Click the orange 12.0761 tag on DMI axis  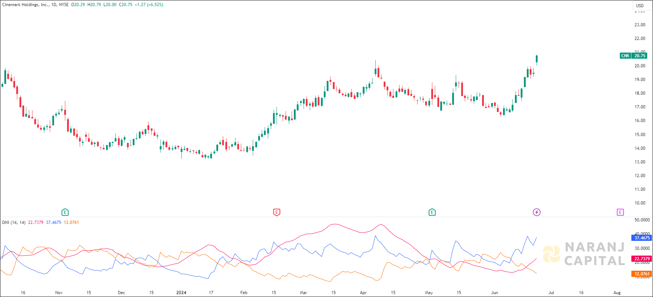tap(642, 274)
